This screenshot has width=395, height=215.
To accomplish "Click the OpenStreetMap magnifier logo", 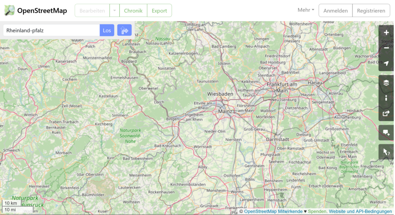I will point(10,10).
